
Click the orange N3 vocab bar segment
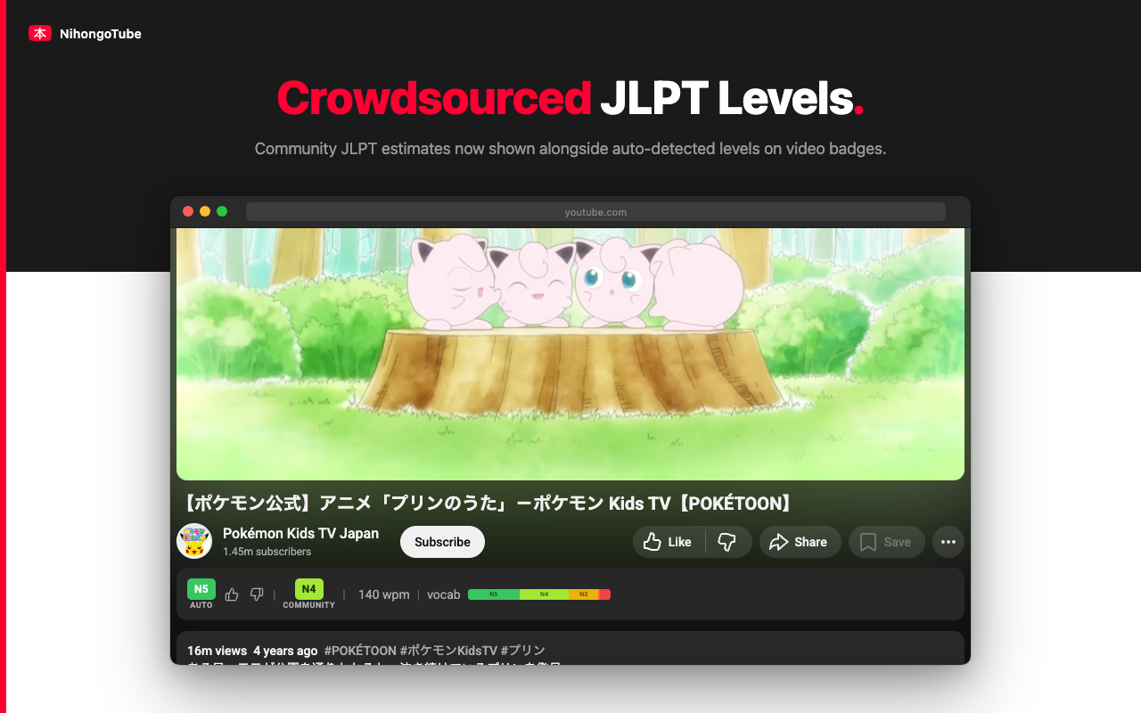coord(584,594)
